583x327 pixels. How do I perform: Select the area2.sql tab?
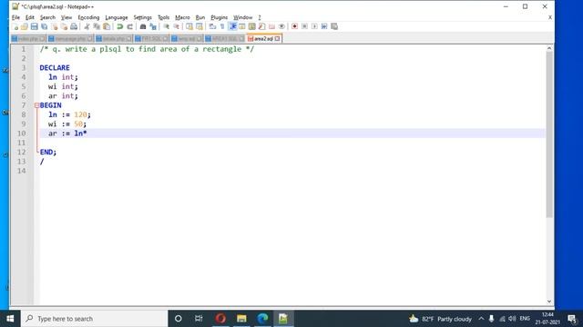pos(263,38)
